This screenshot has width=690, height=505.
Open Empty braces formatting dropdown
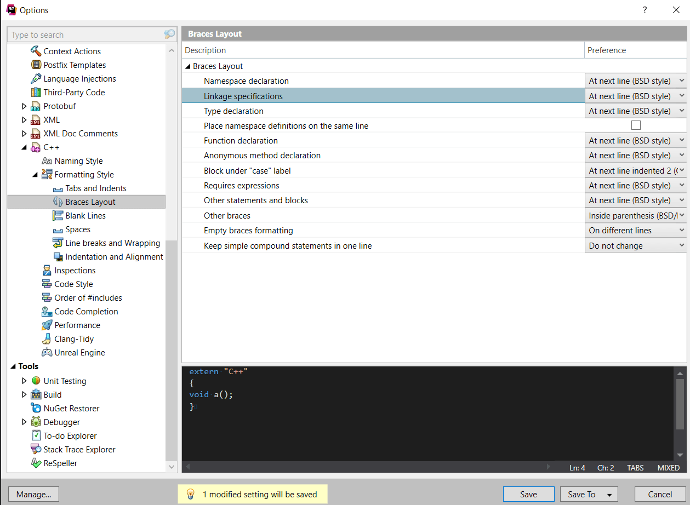636,231
